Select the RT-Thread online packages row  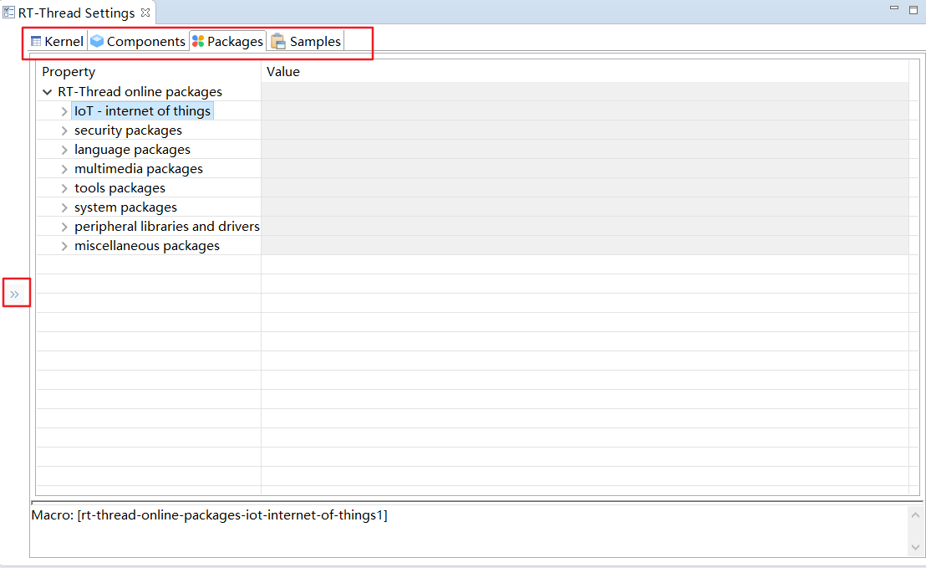pos(140,92)
